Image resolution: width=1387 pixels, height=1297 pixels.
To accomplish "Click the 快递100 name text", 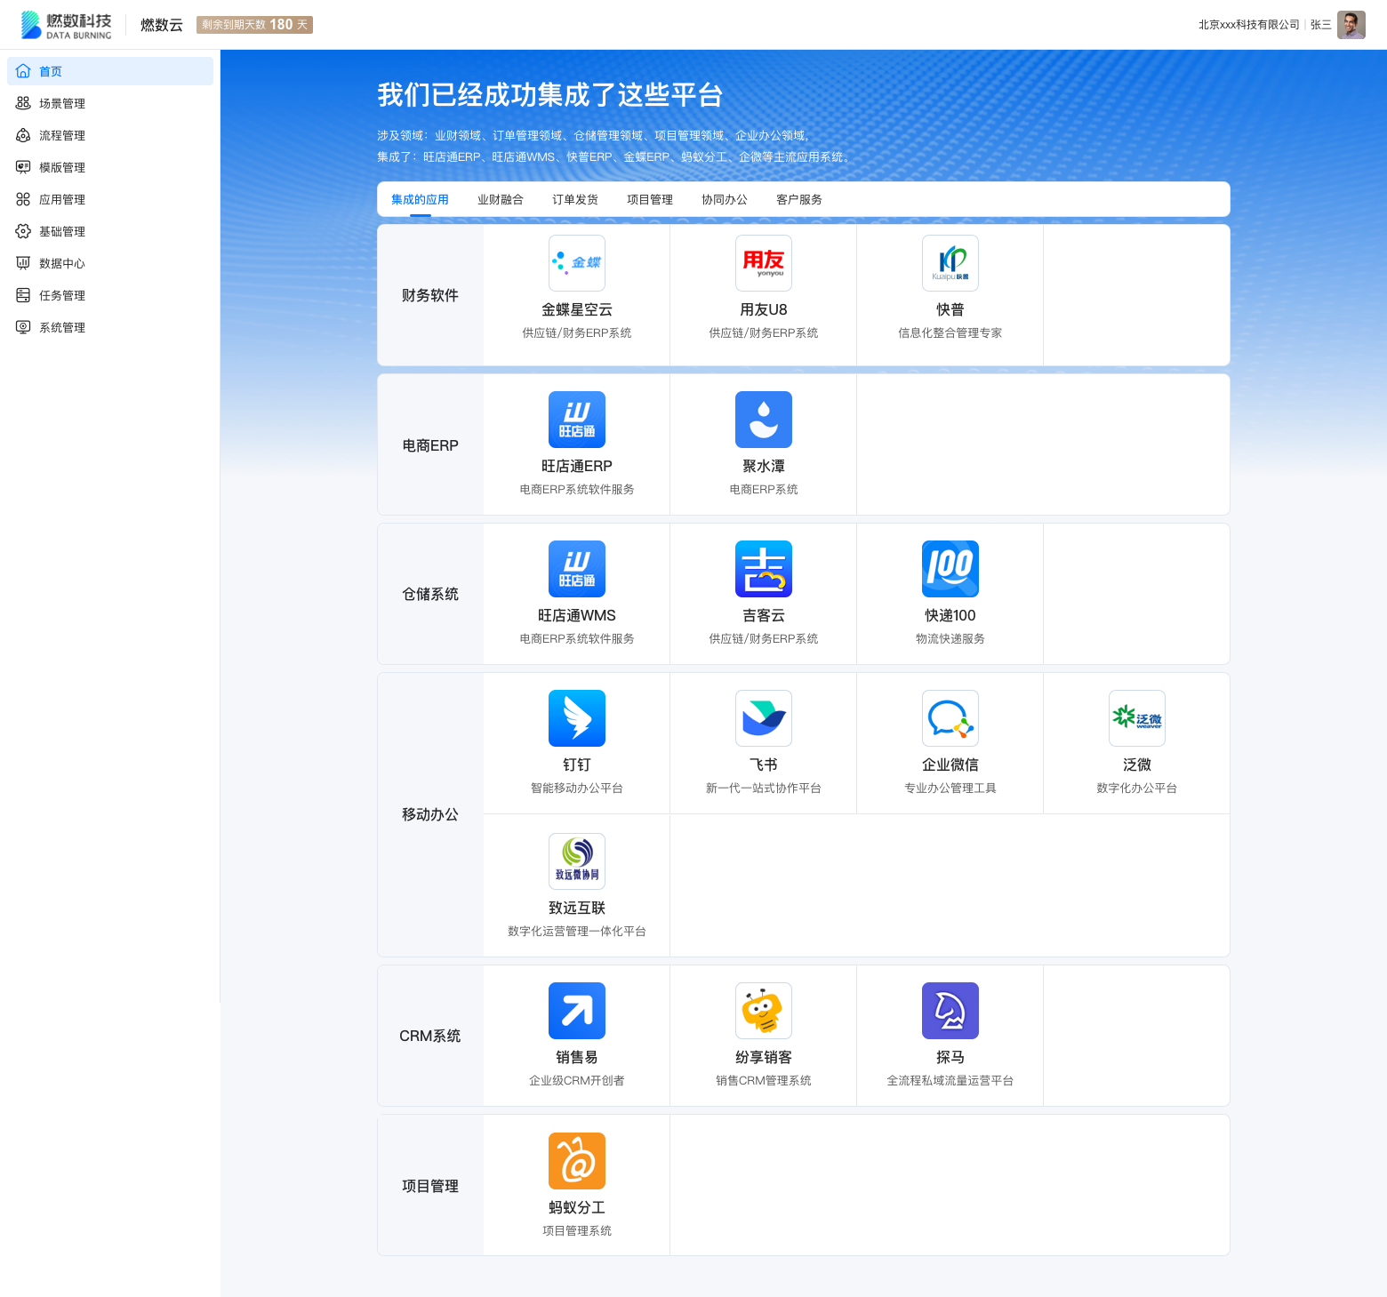I will (950, 615).
